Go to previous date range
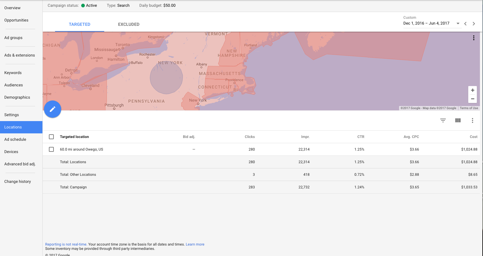The width and height of the screenshot is (483, 256). 465,24
